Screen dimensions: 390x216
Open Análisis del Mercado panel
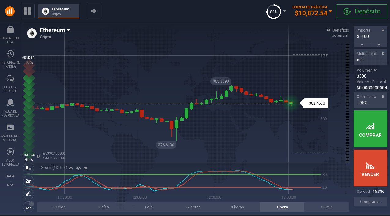[10, 133]
